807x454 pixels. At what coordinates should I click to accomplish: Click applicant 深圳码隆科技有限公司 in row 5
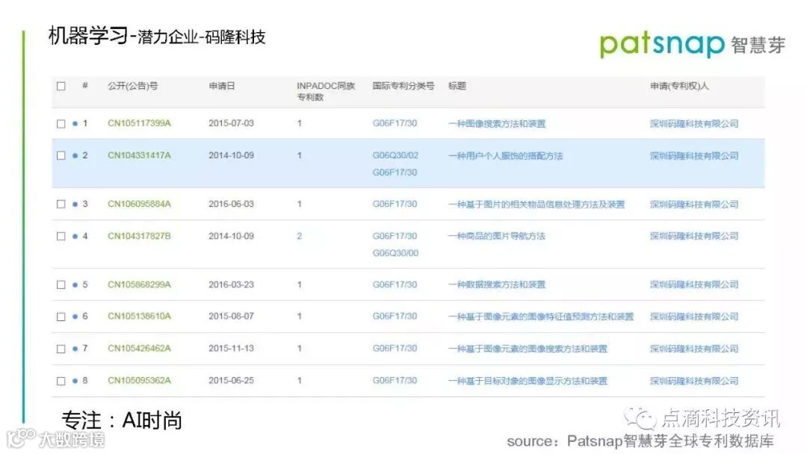(x=693, y=284)
